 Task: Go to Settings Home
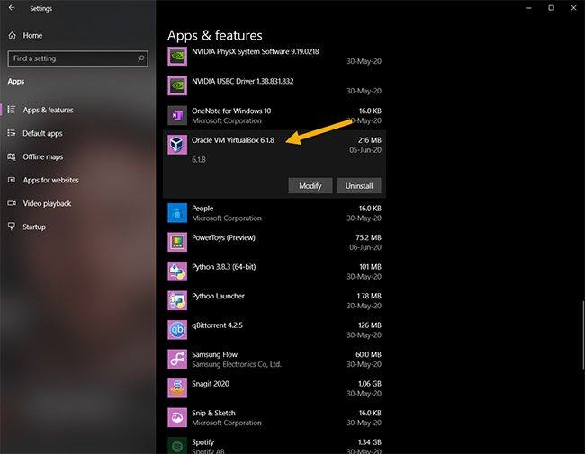click(x=31, y=35)
